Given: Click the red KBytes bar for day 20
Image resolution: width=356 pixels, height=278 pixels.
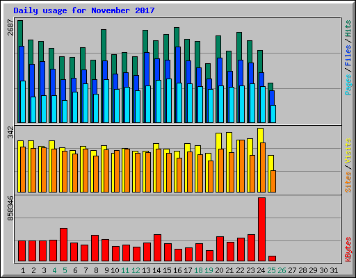Looking at the screenshot, I should click(220, 249).
